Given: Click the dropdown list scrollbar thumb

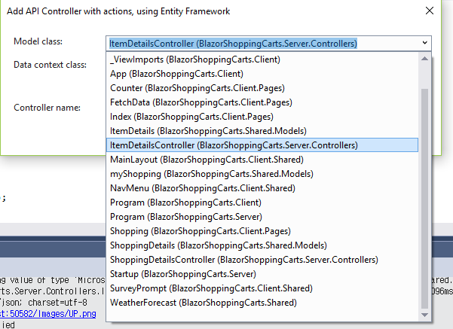Looking at the screenshot, I should click(x=424, y=199).
